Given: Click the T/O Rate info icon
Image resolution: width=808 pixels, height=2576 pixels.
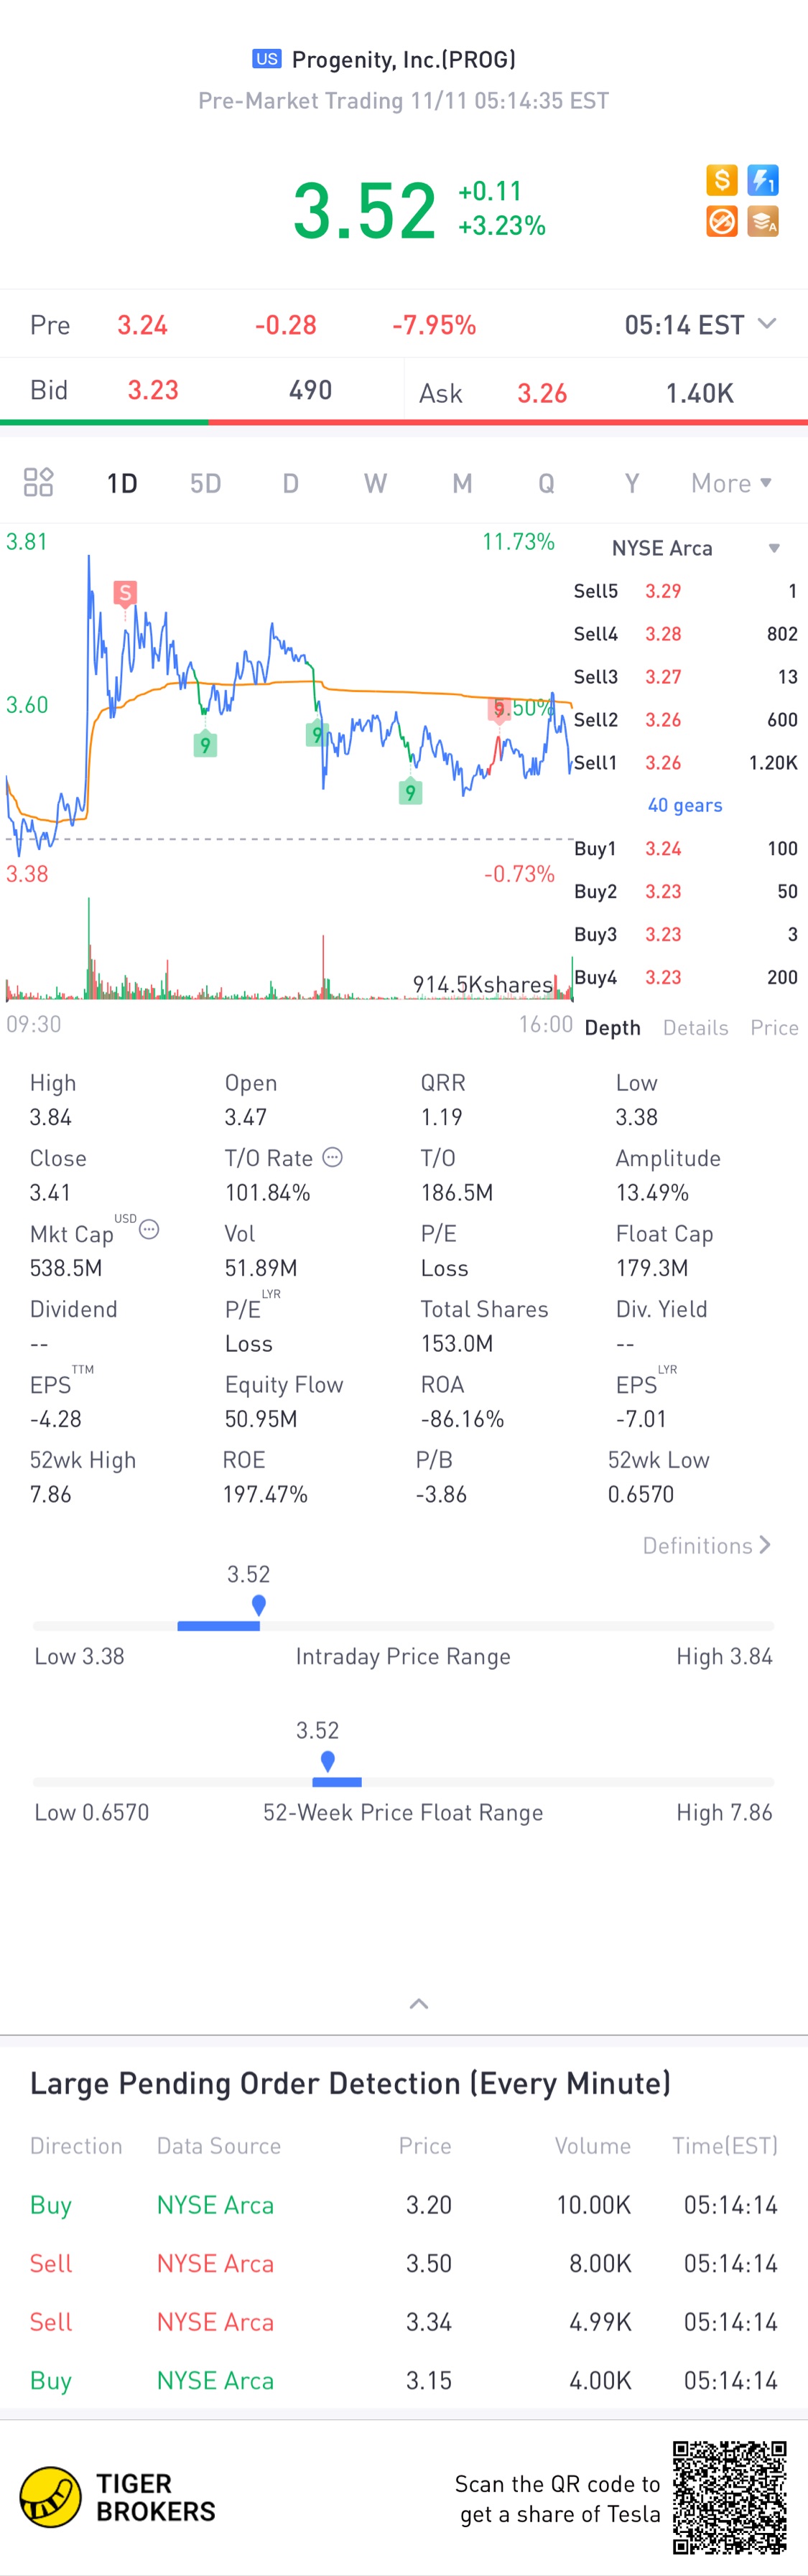Looking at the screenshot, I should [333, 1157].
